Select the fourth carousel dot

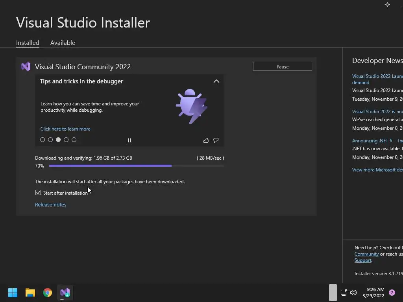[66, 140]
